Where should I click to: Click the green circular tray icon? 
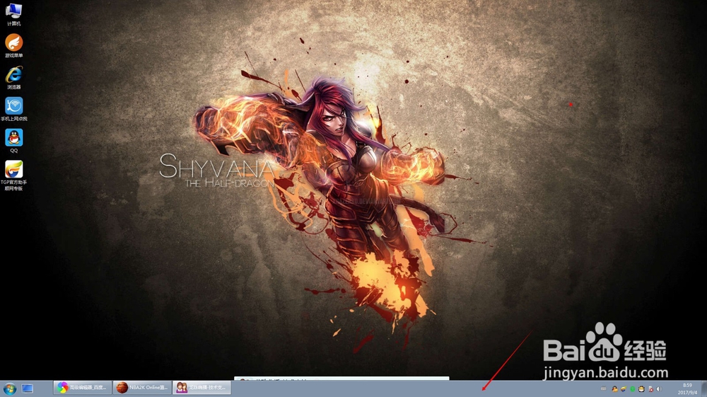point(632,389)
